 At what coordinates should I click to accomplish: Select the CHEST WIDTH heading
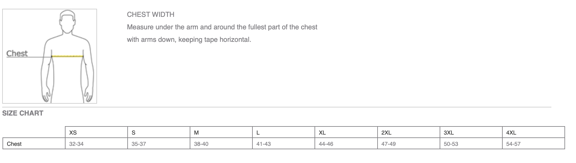150,14
